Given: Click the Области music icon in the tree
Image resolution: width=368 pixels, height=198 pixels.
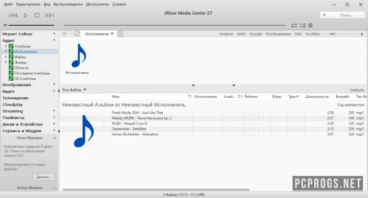Looking at the screenshot, I should pyautogui.click(x=11, y=68).
